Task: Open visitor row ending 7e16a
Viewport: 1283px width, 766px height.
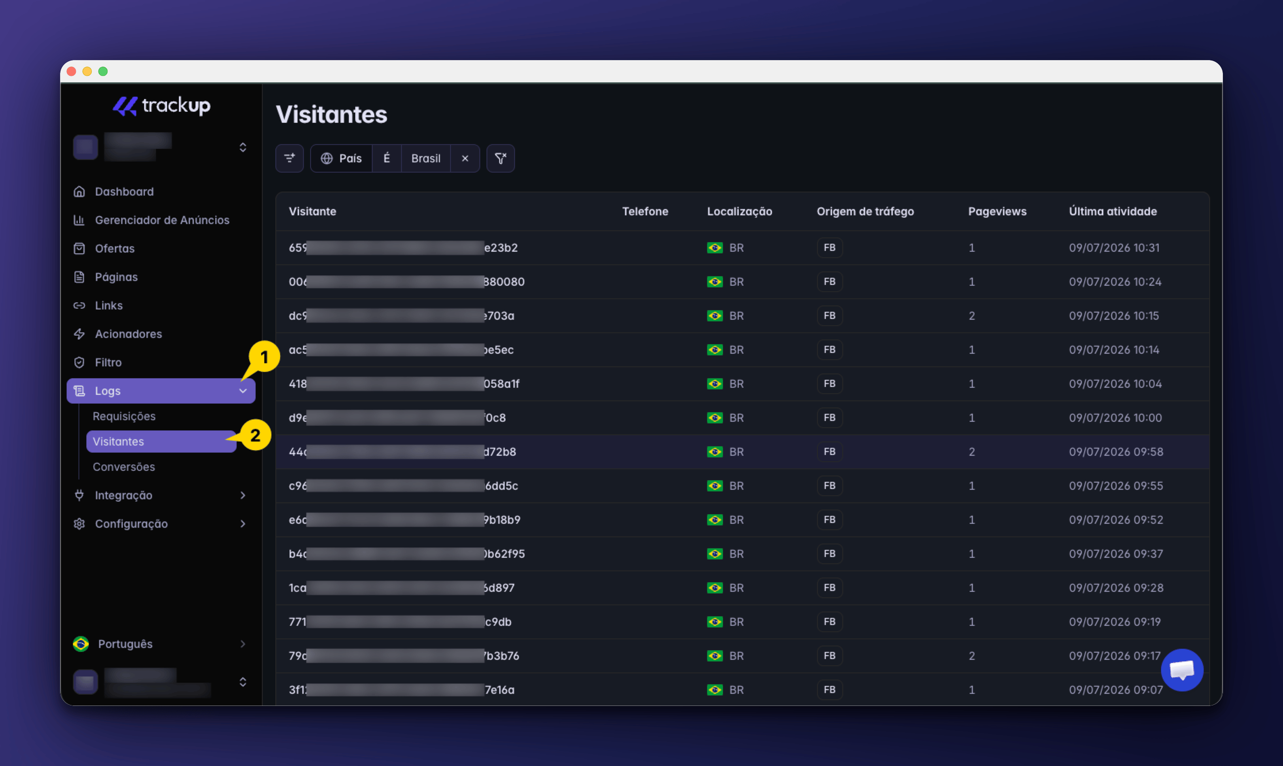Action: click(x=742, y=689)
